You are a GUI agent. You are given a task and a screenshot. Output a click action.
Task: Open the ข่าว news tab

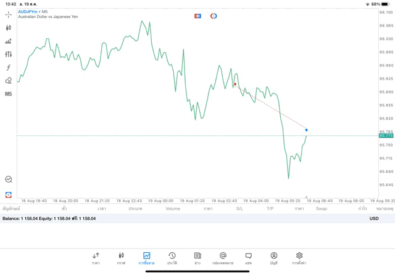click(197, 258)
